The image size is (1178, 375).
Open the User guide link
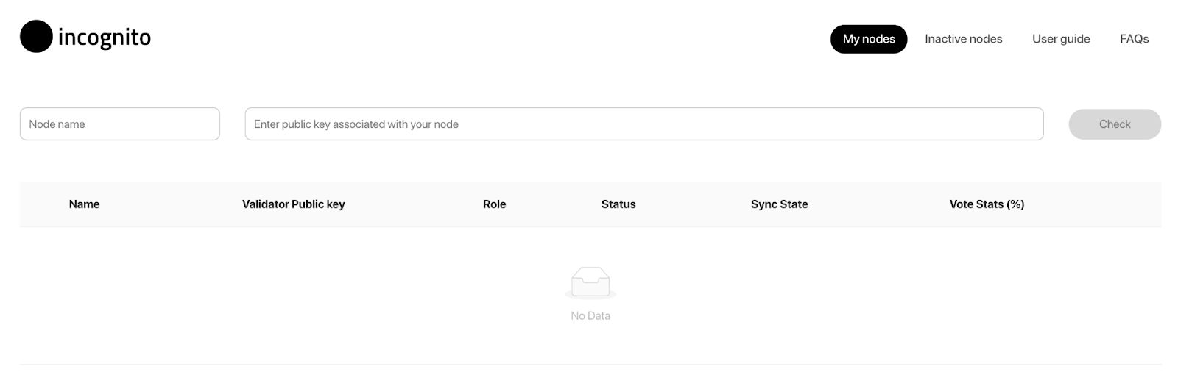point(1061,39)
